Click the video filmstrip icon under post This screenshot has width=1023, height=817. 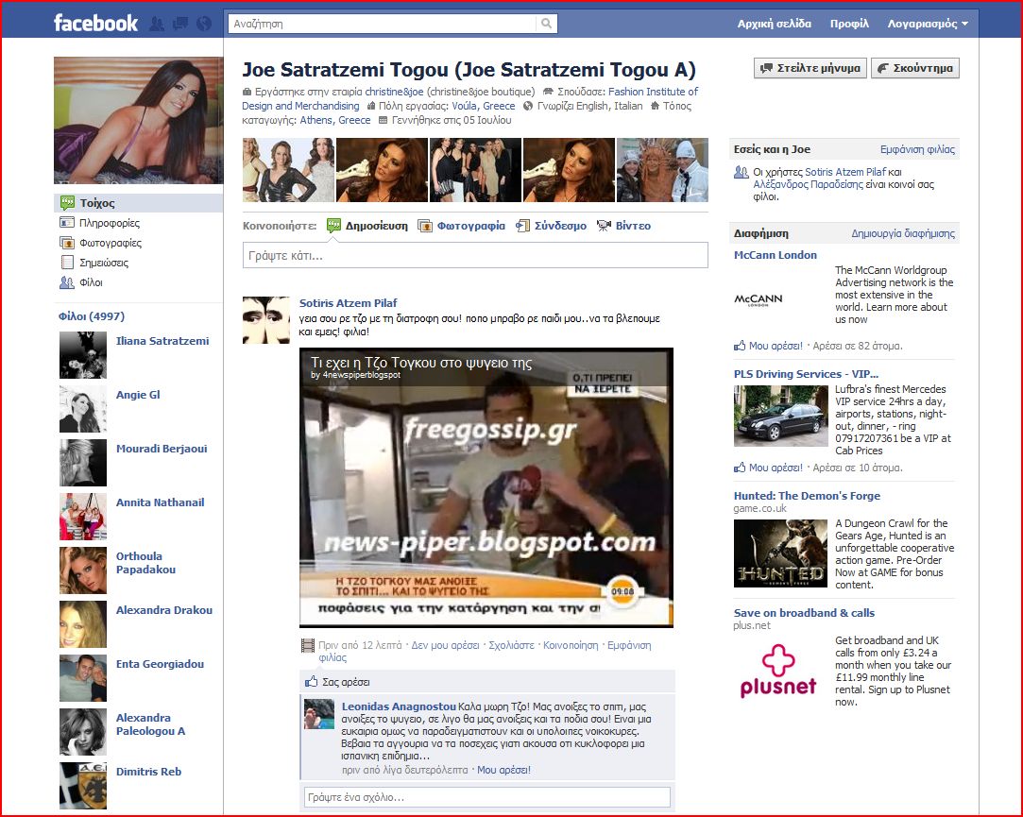(307, 645)
